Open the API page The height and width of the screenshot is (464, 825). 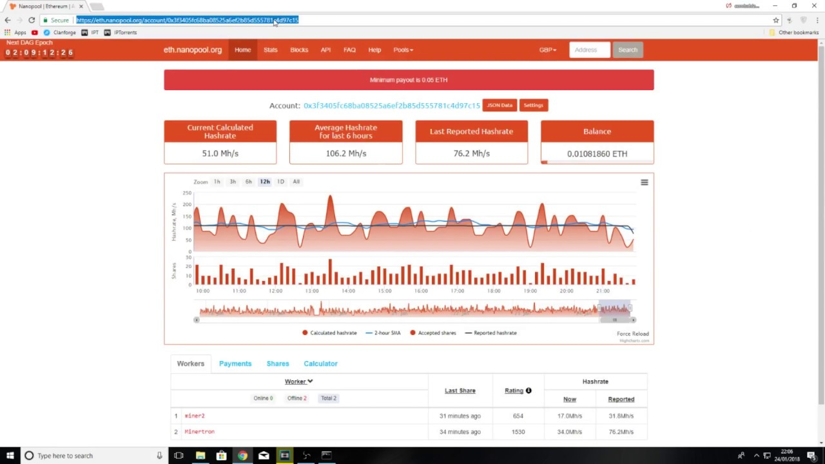click(x=325, y=50)
